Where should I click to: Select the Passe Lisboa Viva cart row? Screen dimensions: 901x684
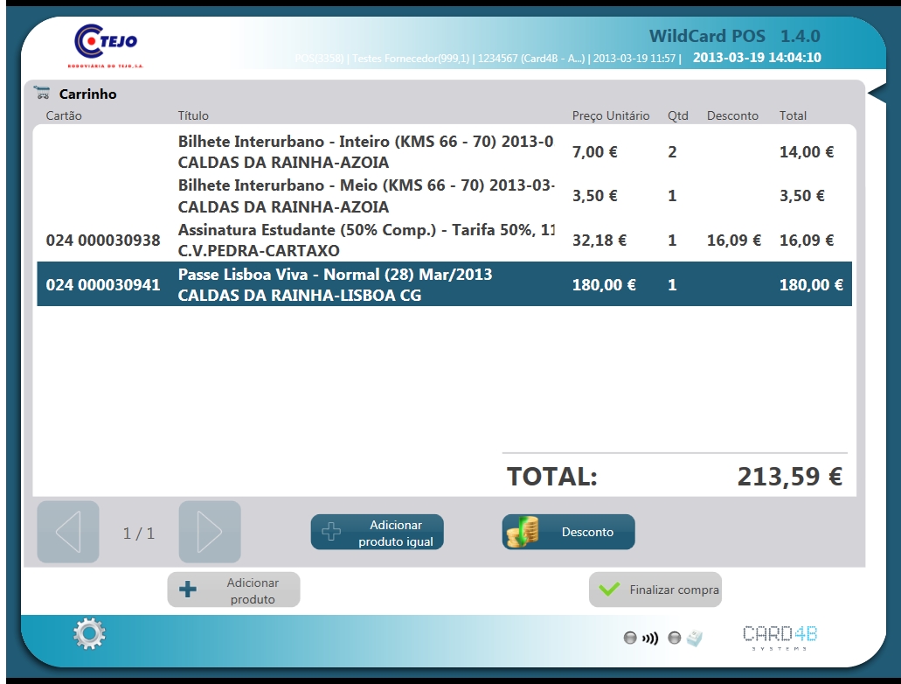365,284
